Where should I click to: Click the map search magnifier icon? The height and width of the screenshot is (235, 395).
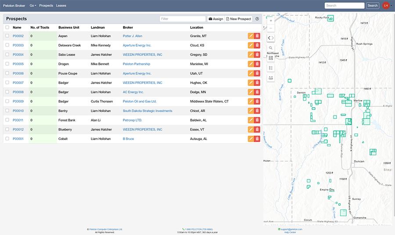(271, 48)
